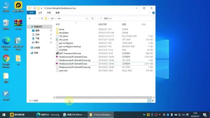This screenshot has height=118, width=210.
Task: Expand the ribbon chevron
Action: tap(150, 13)
